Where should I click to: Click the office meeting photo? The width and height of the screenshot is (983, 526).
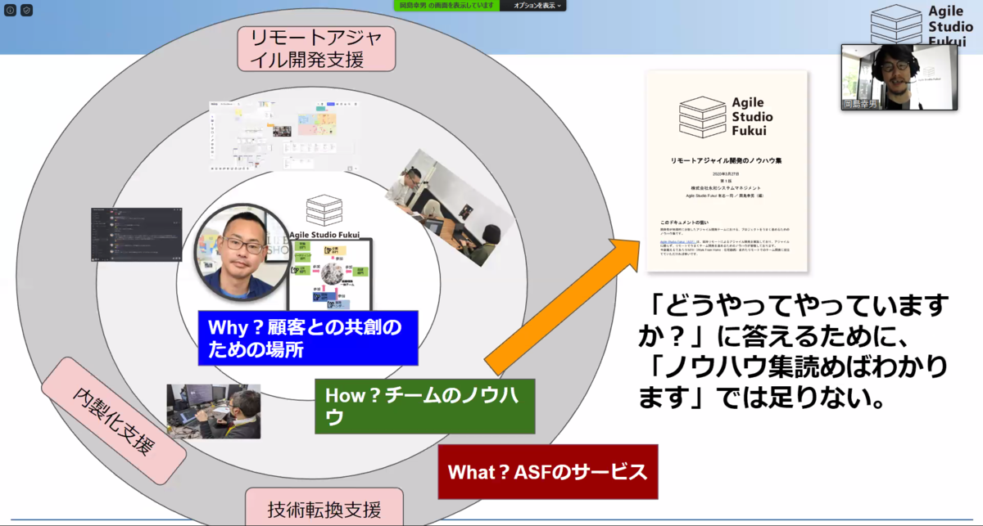[x=449, y=207]
